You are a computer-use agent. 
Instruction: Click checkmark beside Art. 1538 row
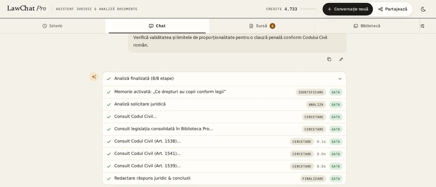click(x=109, y=142)
